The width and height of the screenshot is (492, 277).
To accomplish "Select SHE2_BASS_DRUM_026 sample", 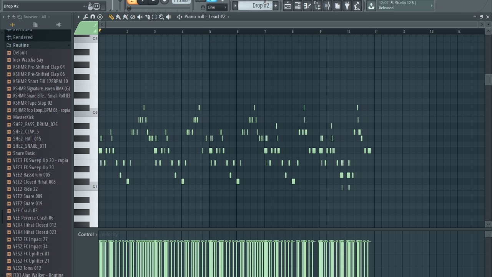I will click(x=38, y=124).
